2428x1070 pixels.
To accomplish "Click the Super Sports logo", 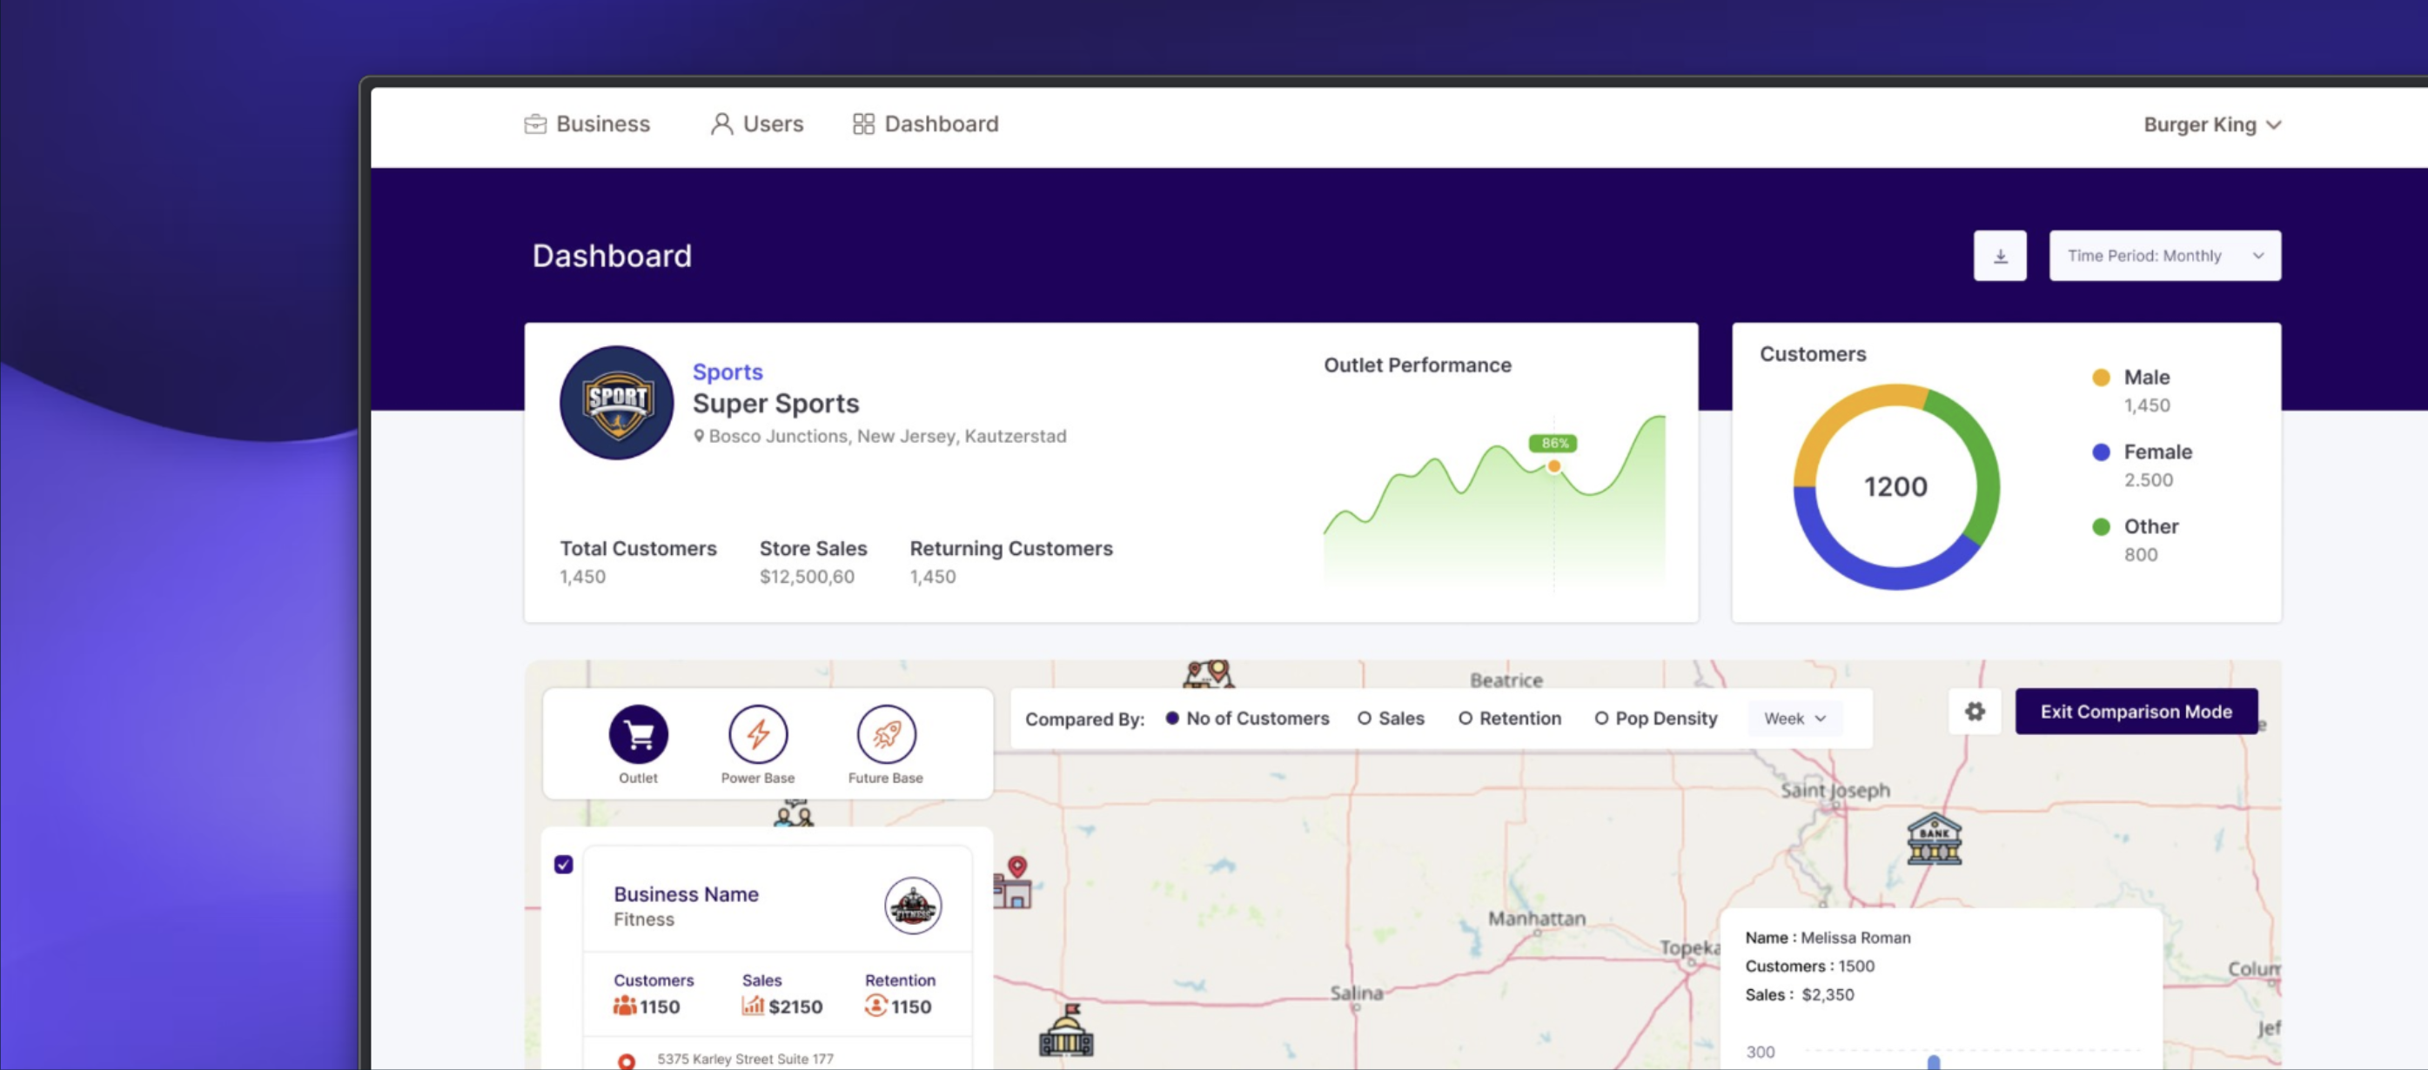I will [x=616, y=402].
